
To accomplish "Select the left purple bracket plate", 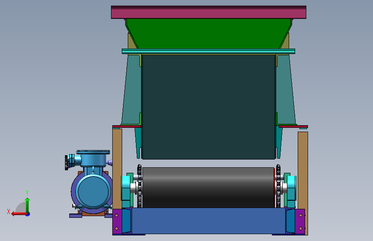I will [x=117, y=222].
